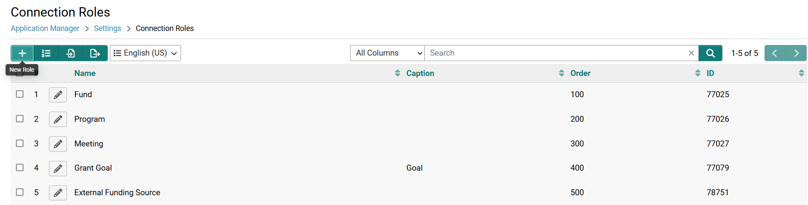This screenshot has height=205, width=808.
Task: Click the import file icon in toolbar
Action: 71,53
